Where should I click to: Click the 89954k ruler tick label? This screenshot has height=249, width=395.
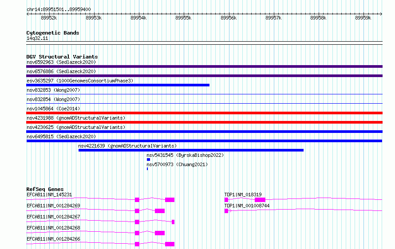pyautogui.click(x=138, y=18)
